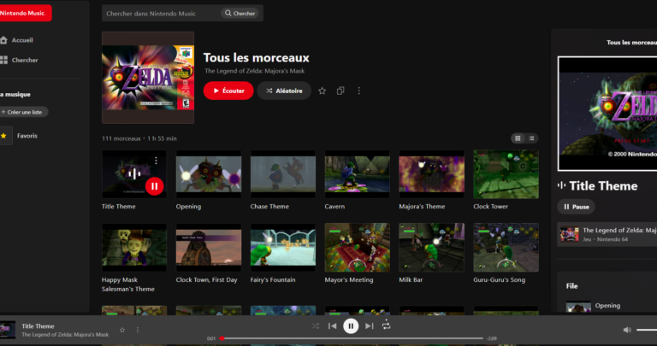
Task: Play the Milk Bar track
Action: tap(431, 248)
